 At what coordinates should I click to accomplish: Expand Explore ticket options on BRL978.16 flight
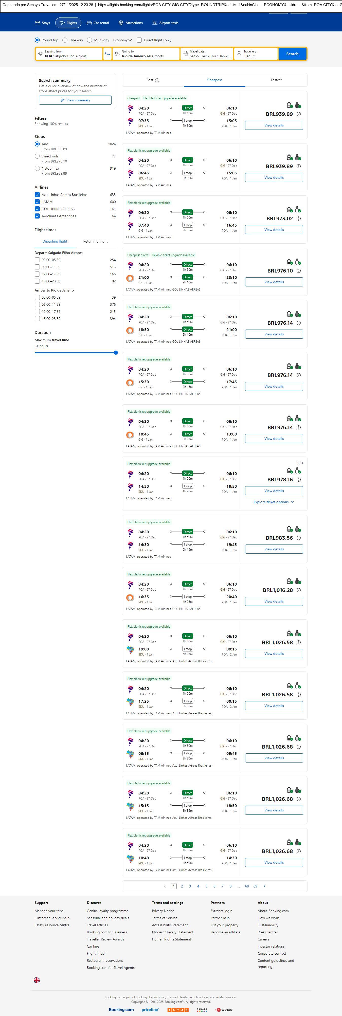(274, 502)
